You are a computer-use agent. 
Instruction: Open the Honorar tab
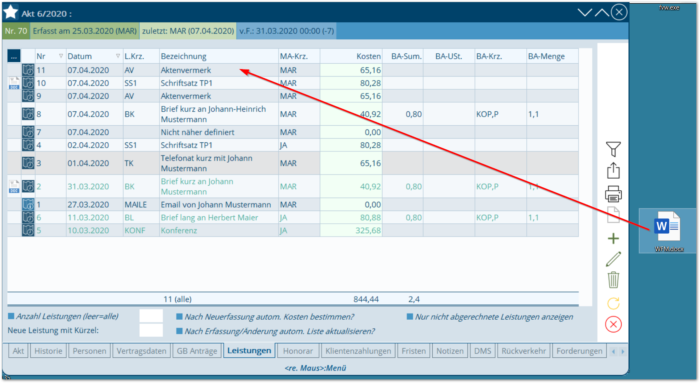click(298, 351)
